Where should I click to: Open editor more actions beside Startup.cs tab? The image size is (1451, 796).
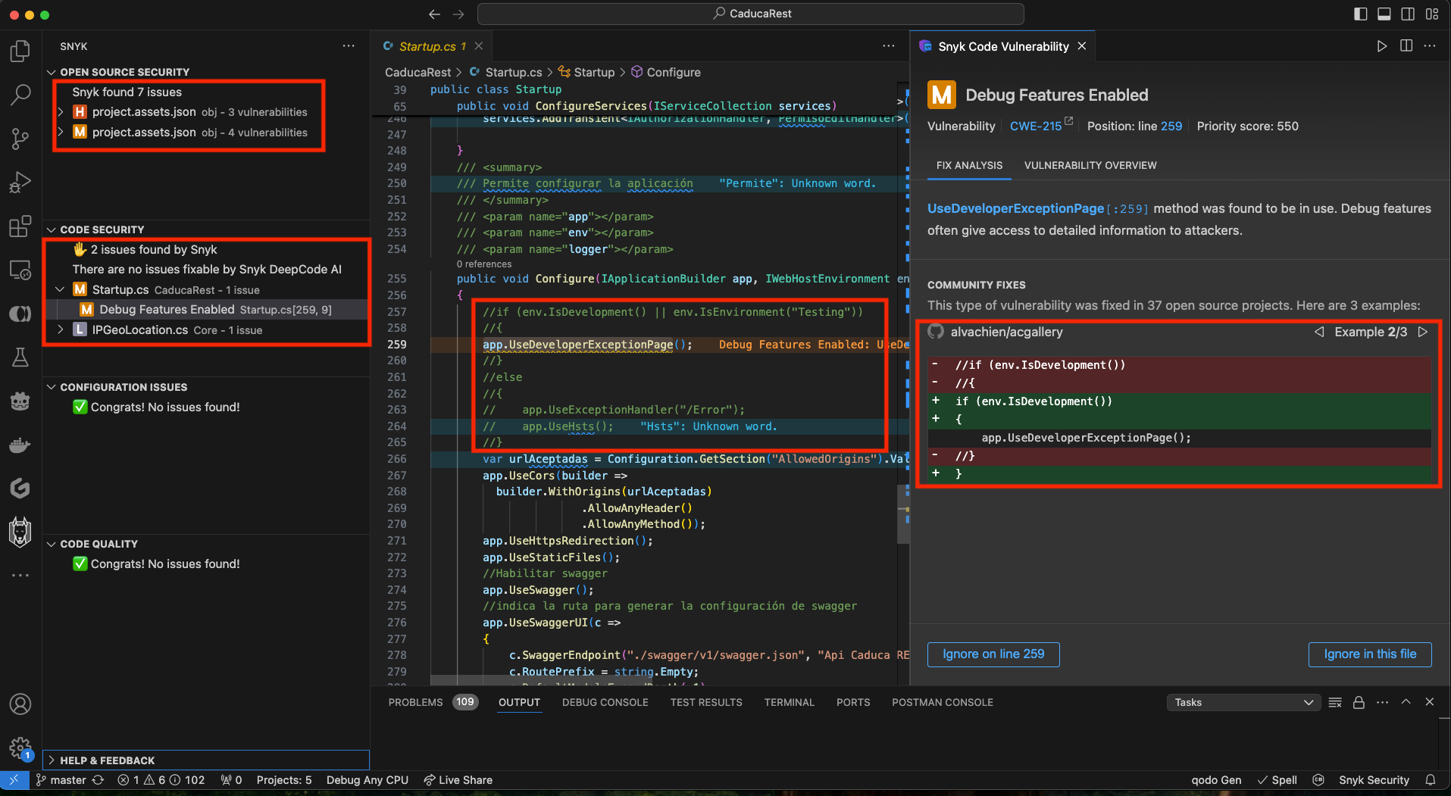click(x=889, y=46)
